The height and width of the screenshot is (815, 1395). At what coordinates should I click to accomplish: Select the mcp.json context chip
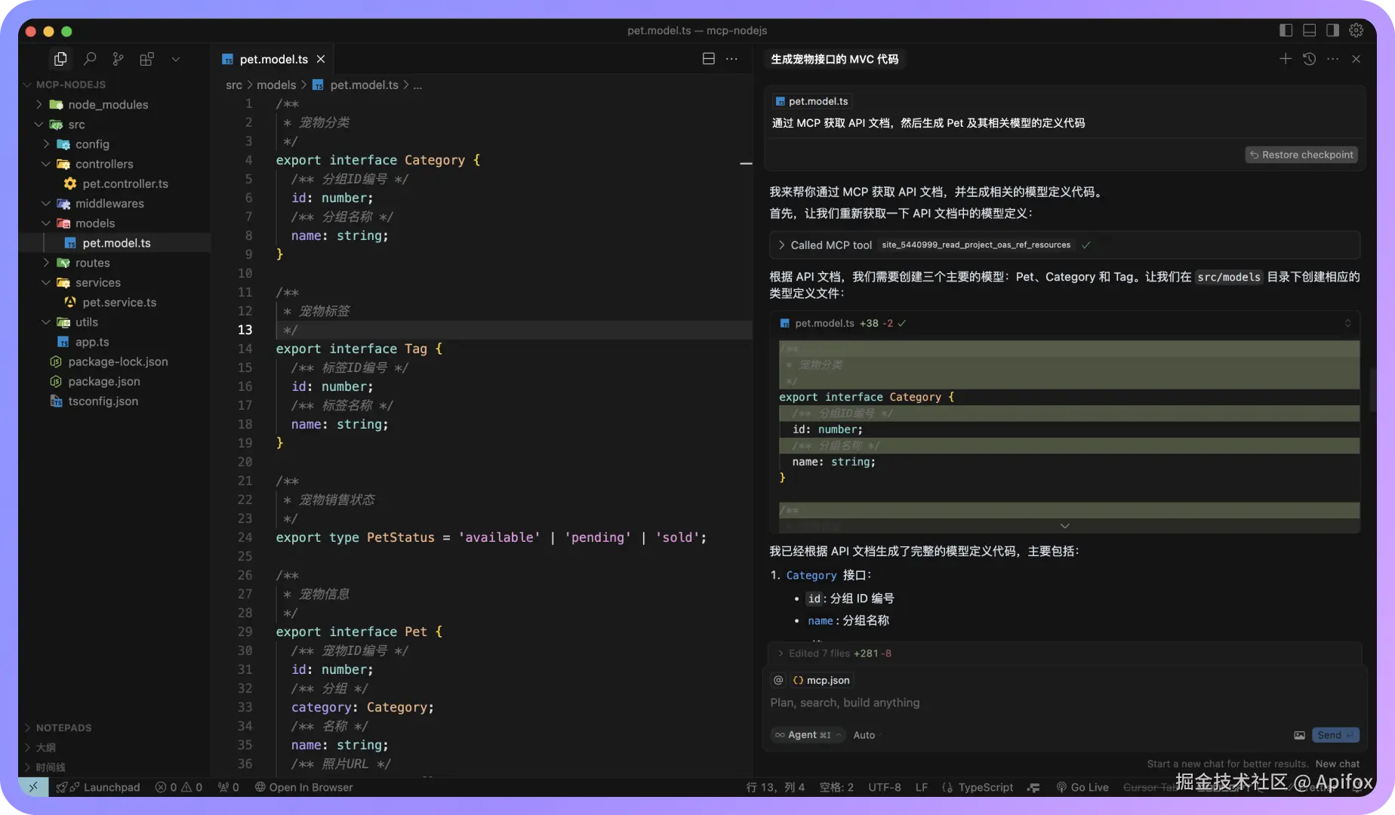click(x=821, y=680)
